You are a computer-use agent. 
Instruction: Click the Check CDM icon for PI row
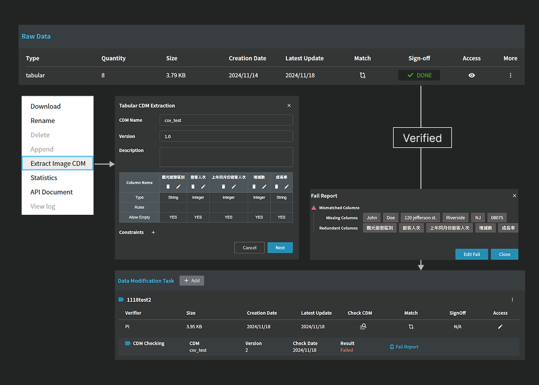pyautogui.click(x=363, y=327)
